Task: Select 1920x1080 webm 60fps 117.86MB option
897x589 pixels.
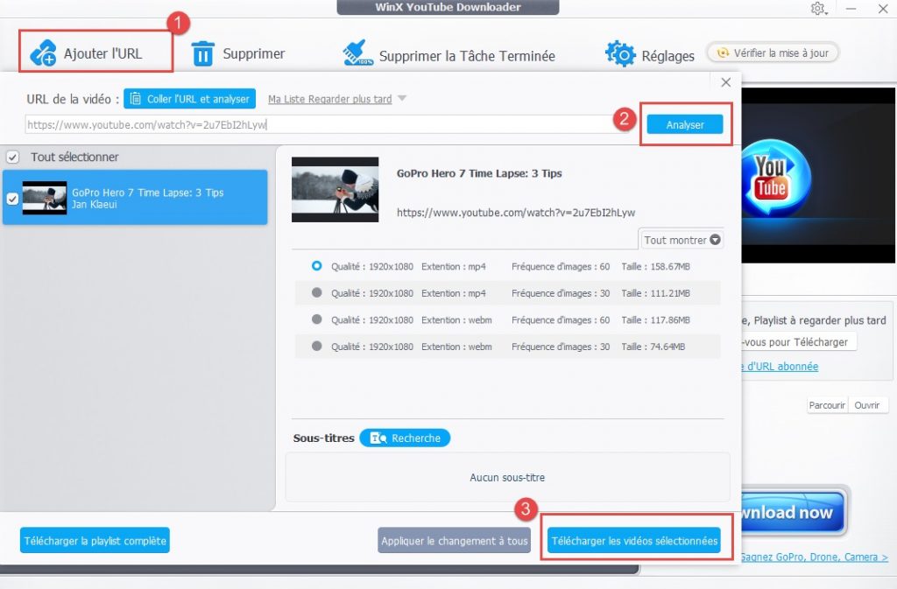Action: click(x=316, y=319)
